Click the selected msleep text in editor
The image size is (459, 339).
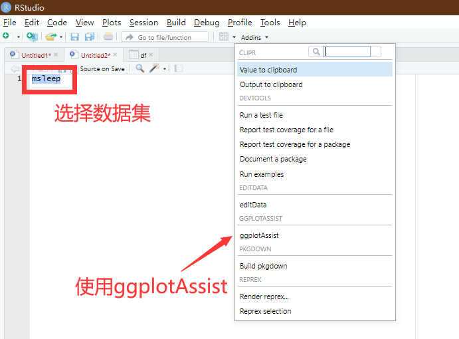(x=46, y=78)
